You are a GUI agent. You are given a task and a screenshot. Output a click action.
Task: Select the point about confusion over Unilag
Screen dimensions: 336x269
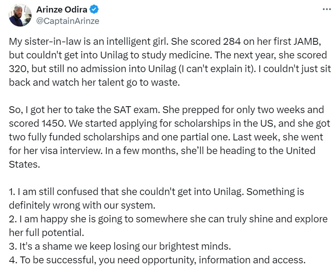(156, 198)
